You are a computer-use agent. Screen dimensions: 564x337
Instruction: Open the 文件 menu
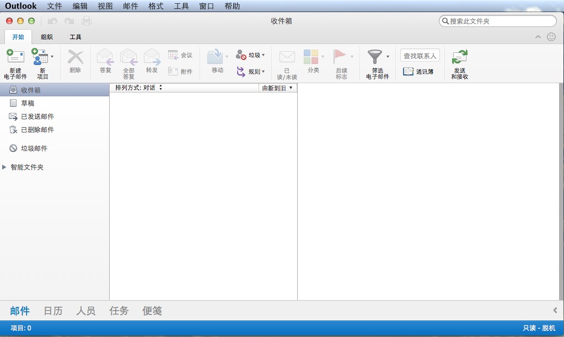pyautogui.click(x=55, y=6)
